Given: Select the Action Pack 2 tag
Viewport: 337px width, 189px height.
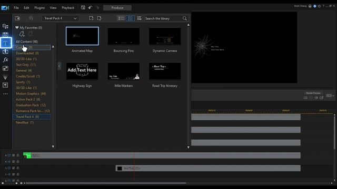Looking at the screenshot, I should [28, 99].
